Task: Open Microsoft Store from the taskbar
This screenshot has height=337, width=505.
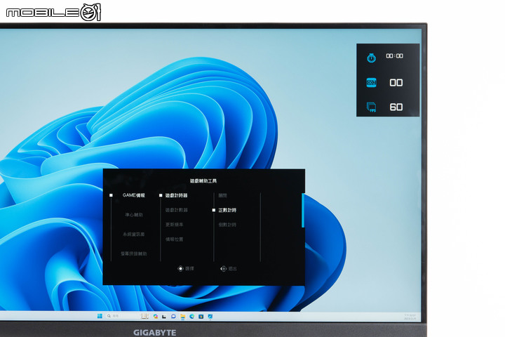Action: click(x=201, y=317)
